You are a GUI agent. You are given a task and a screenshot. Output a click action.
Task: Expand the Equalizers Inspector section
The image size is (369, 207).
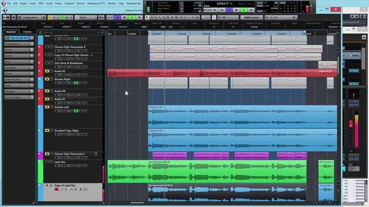(x=19, y=68)
